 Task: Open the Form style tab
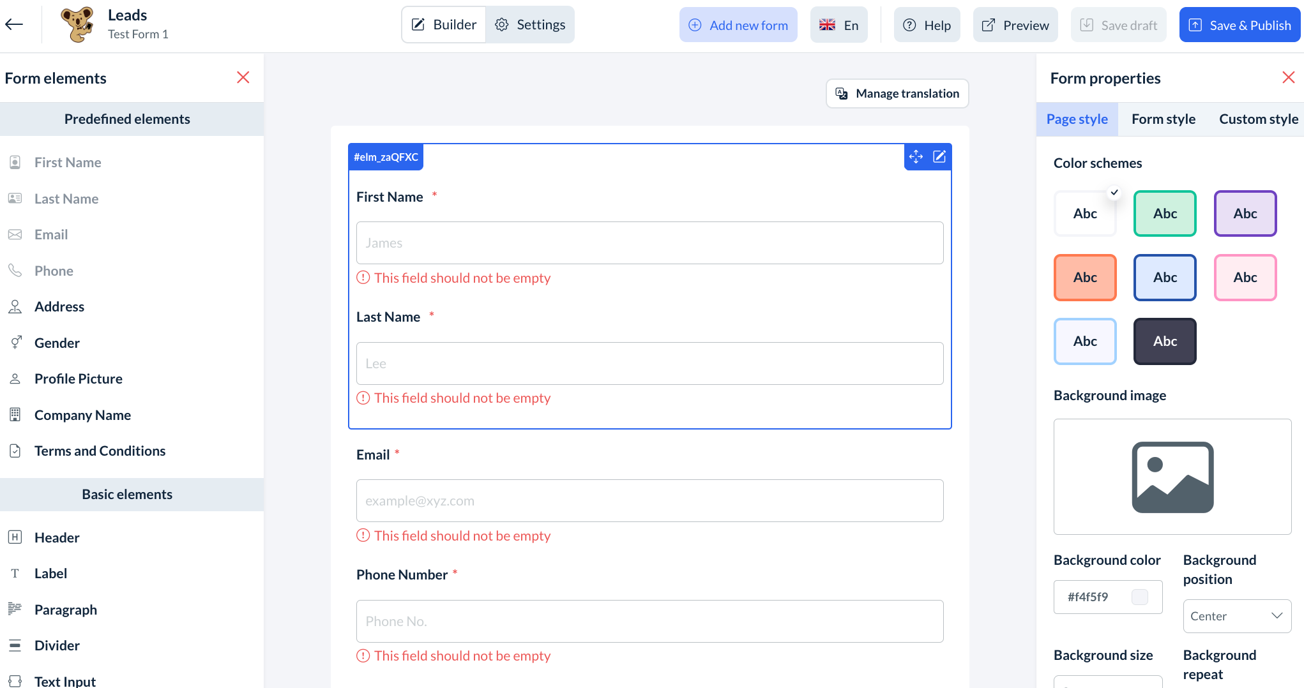tap(1163, 119)
